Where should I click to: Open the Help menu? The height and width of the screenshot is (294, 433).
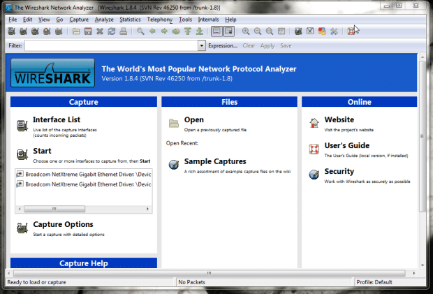pos(230,20)
